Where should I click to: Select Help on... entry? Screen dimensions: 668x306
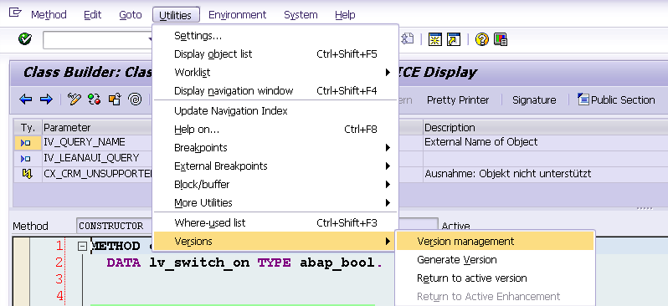click(x=275, y=130)
